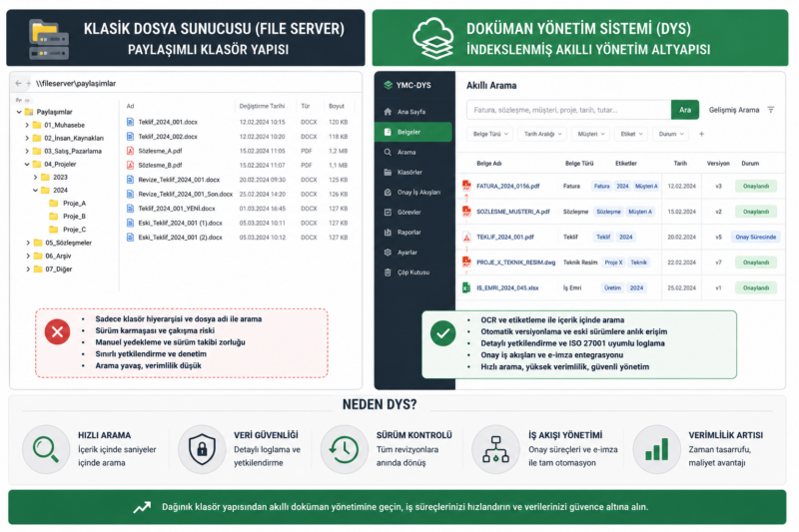Select file Teklif_2024_001_YENİ.docx

point(177,209)
